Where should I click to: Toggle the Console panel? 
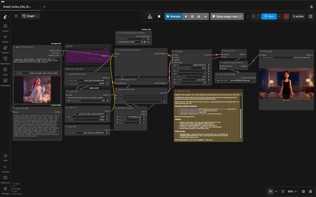5,169
